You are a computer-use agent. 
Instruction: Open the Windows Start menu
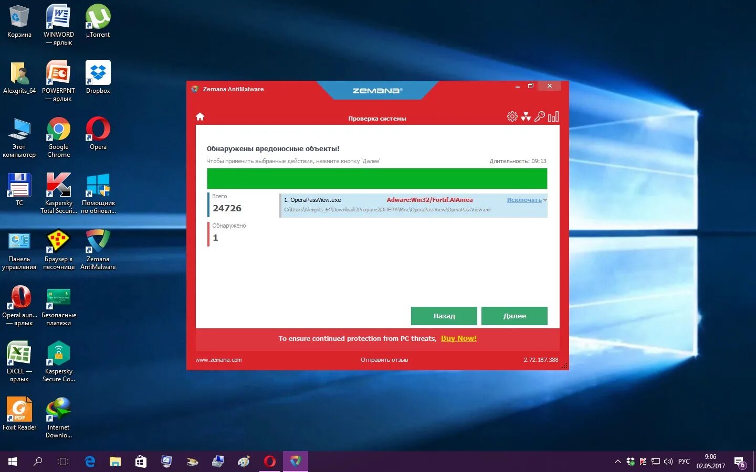(13, 462)
